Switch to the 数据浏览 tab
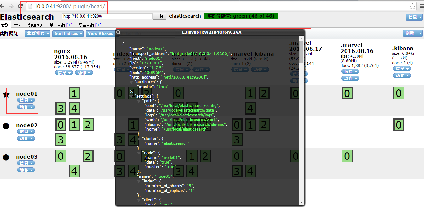This screenshot has width=424, height=218. 36,25
